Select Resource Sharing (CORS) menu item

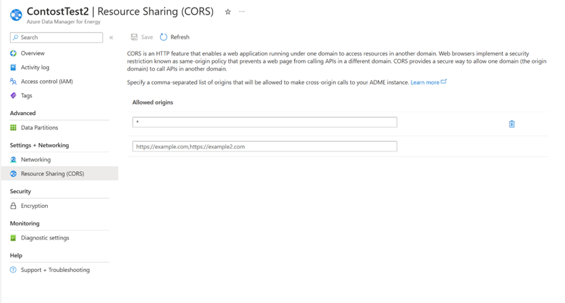pyautogui.click(x=52, y=173)
